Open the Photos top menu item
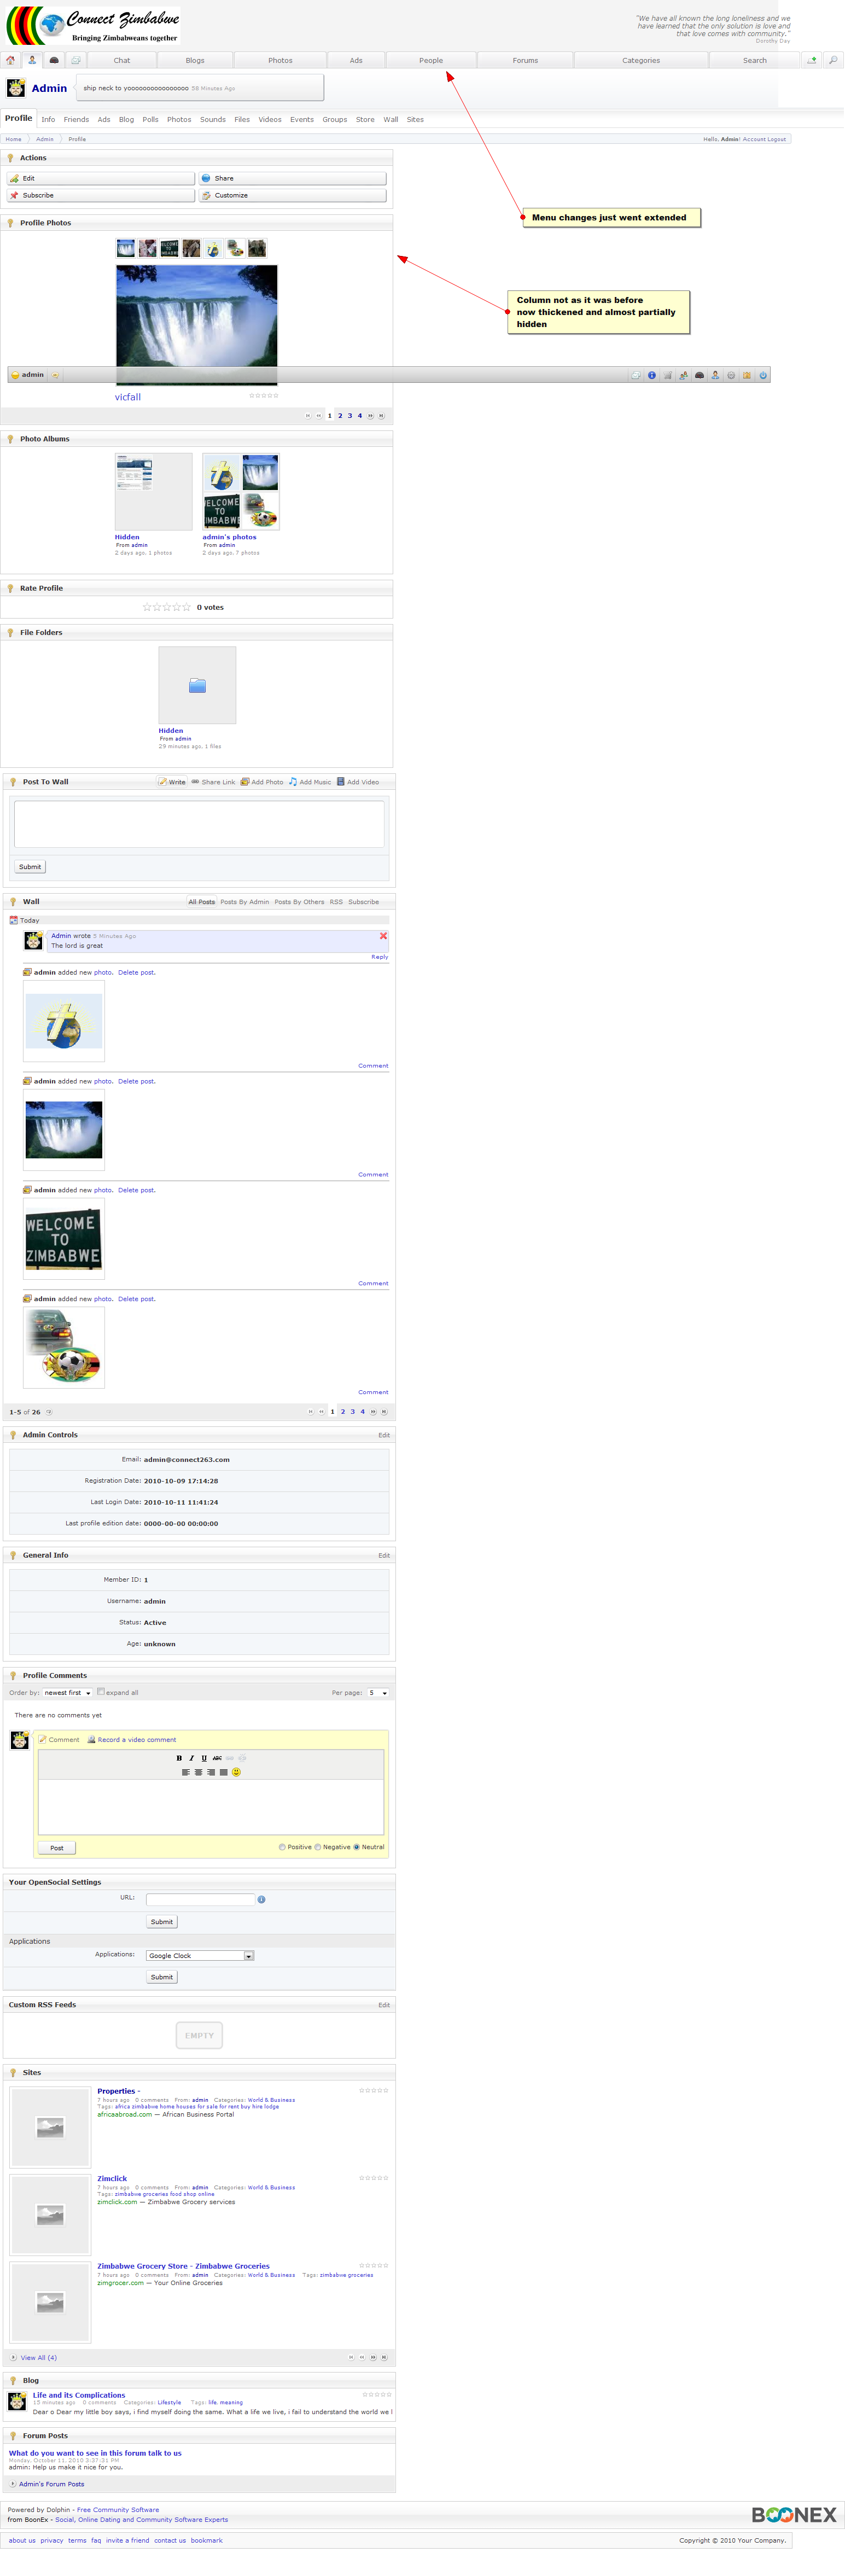845x2576 pixels. tap(280, 60)
